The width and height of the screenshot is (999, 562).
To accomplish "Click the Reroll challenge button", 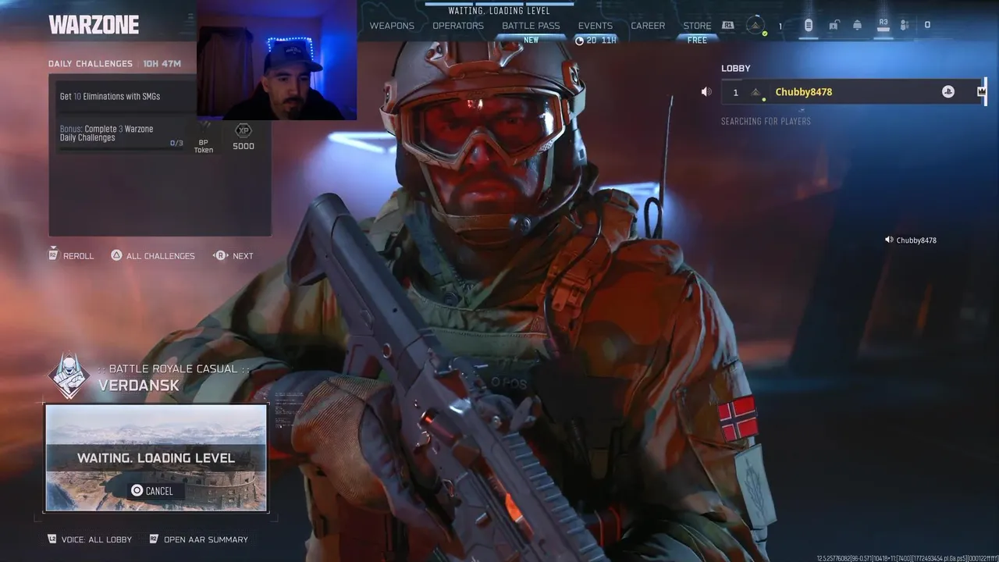I will (71, 255).
